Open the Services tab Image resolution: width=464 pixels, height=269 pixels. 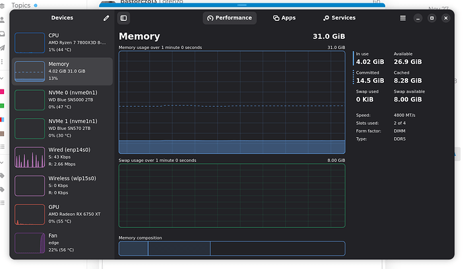click(x=339, y=18)
